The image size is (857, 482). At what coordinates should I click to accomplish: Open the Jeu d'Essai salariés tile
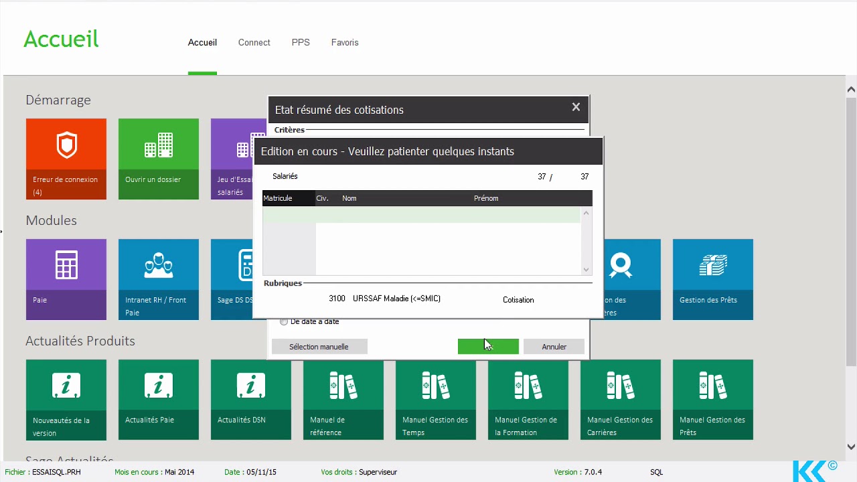pyautogui.click(x=232, y=159)
